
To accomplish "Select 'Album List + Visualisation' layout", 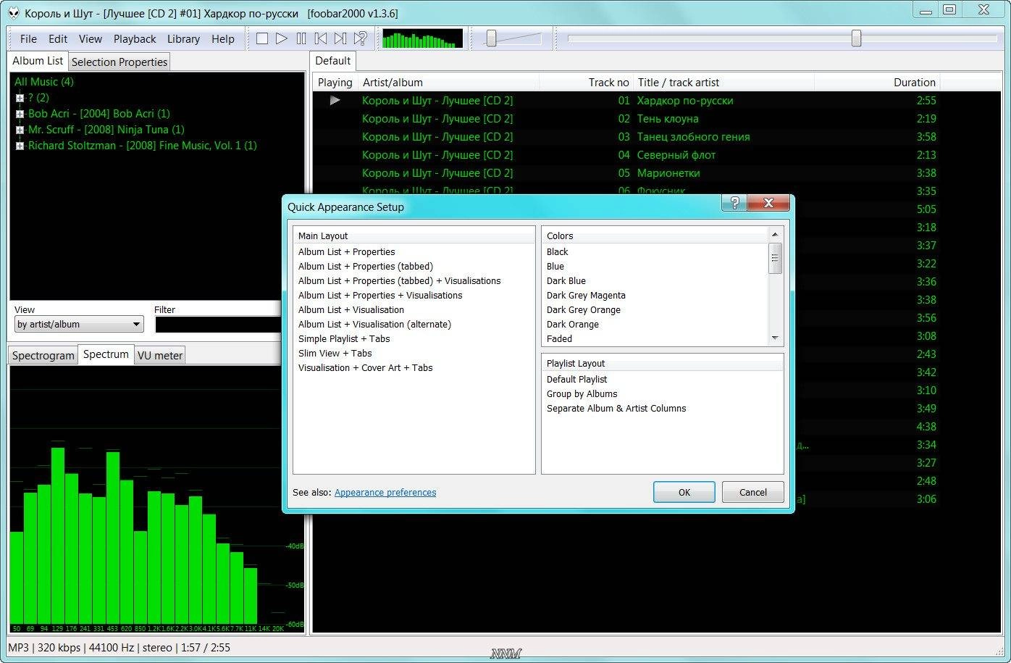I will [x=351, y=310].
